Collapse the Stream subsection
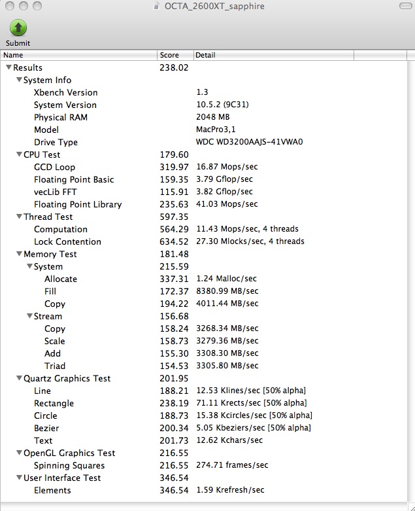The image size is (415, 511). coord(29,316)
